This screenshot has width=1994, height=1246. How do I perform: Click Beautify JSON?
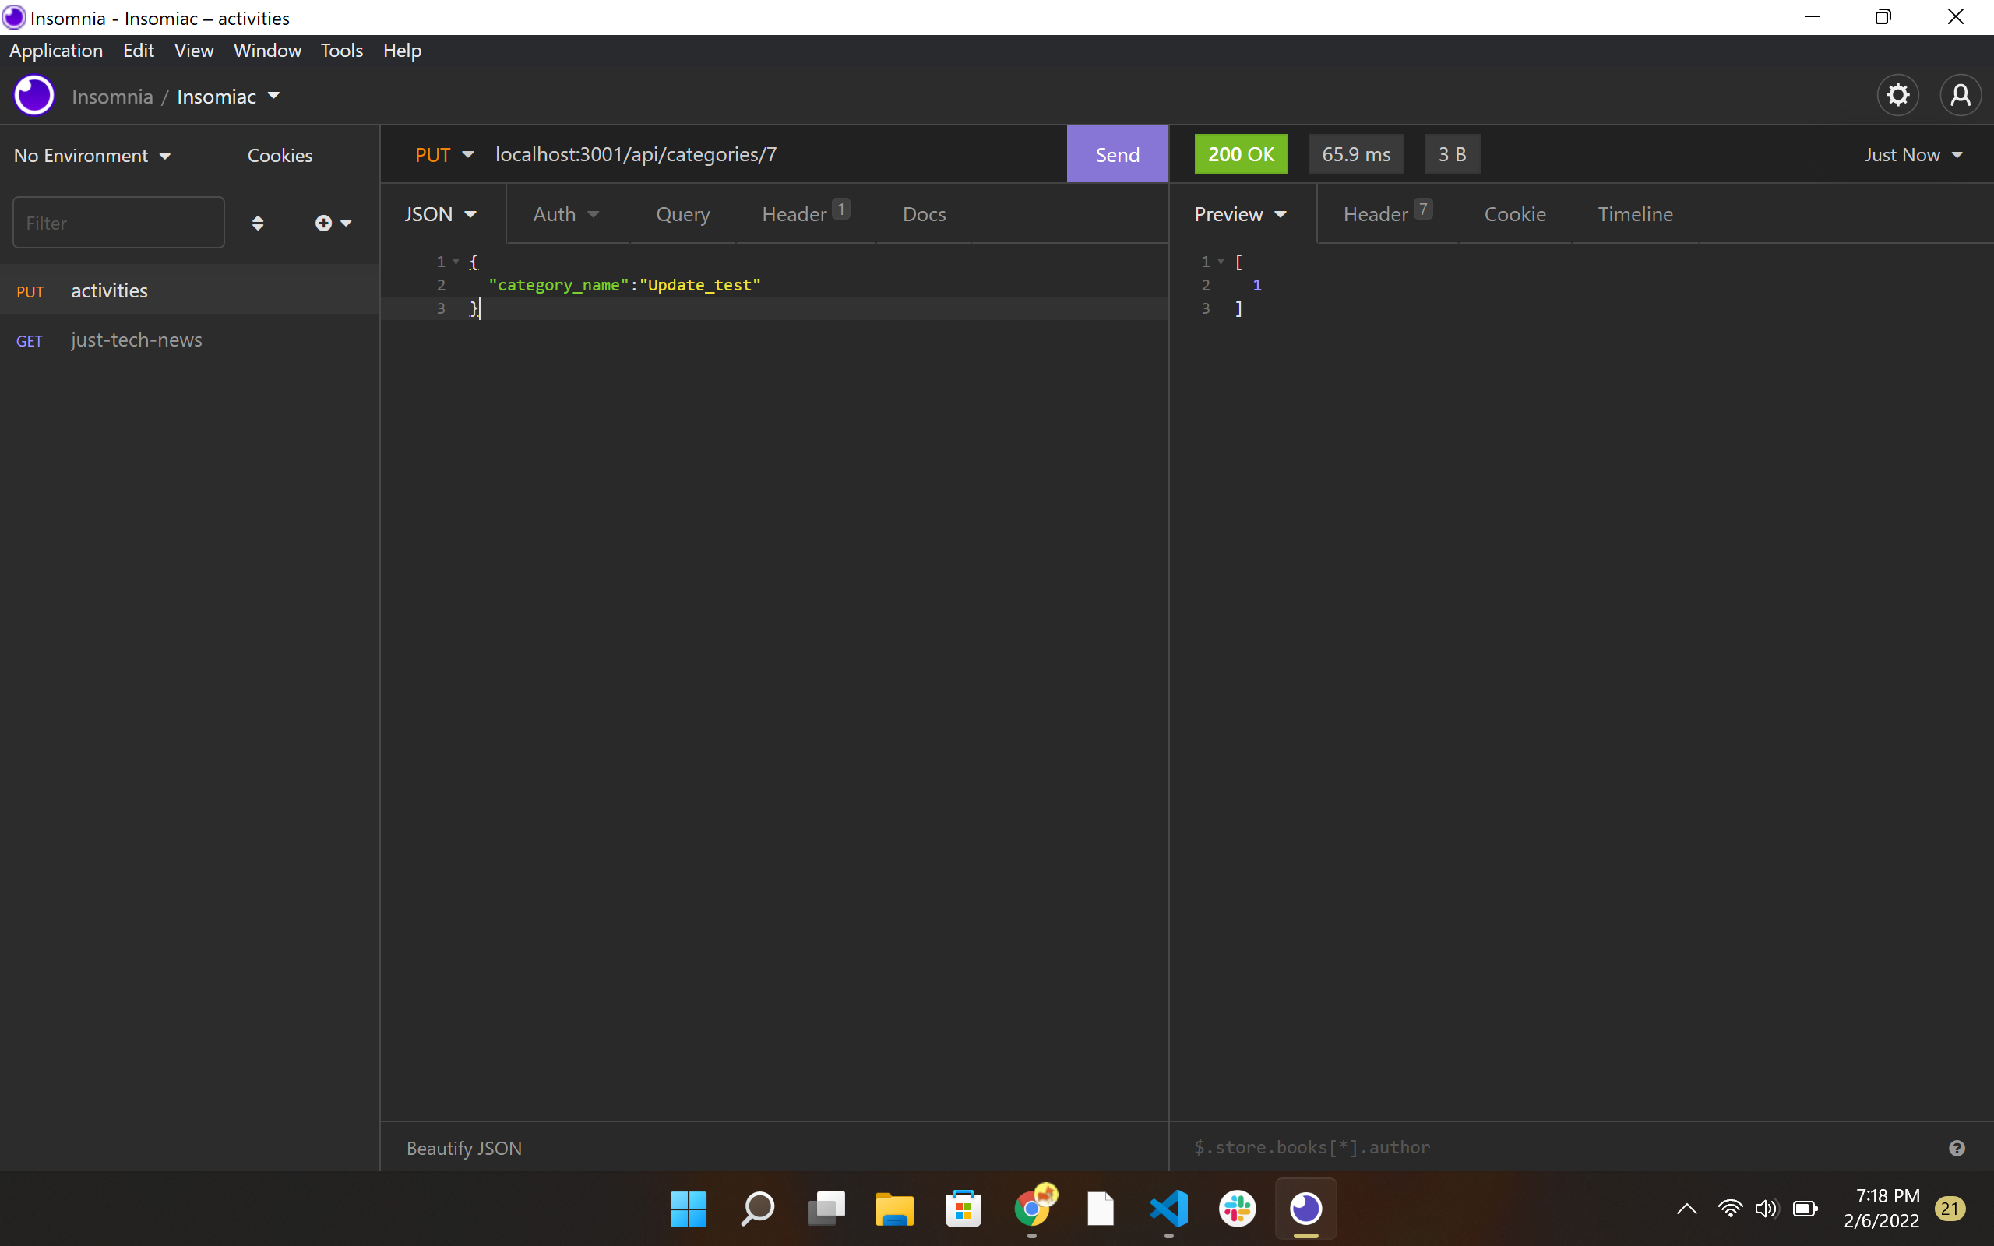pyautogui.click(x=463, y=1147)
